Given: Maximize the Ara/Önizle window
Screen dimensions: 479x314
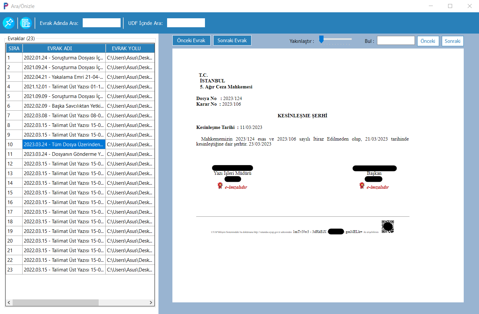Looking at the screenshot, I should click(x=450, y=6).
